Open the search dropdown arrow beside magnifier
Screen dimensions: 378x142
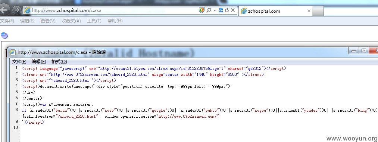[215, 10]
